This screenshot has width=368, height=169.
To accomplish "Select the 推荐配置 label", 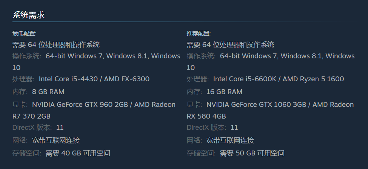I will pyautogui.click(x=199, y=33).
